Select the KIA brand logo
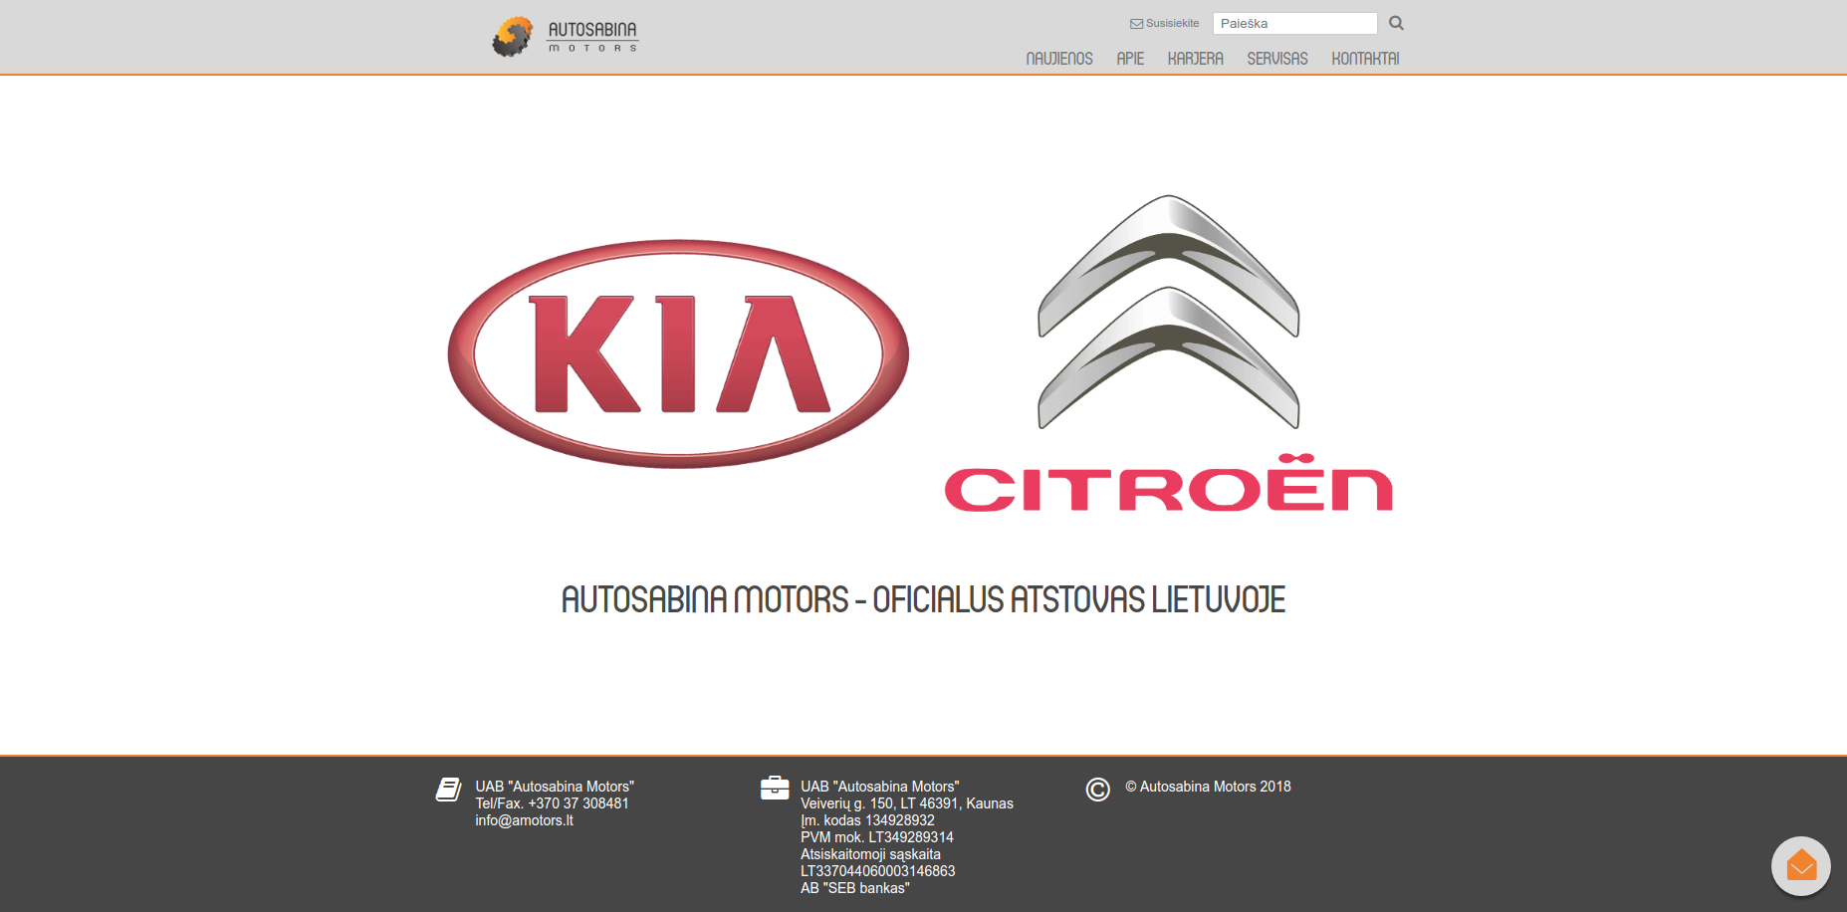The image size is (1847, 912). tap(678, 353)
